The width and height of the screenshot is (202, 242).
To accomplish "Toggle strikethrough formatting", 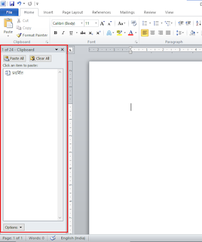I will 83,33.
